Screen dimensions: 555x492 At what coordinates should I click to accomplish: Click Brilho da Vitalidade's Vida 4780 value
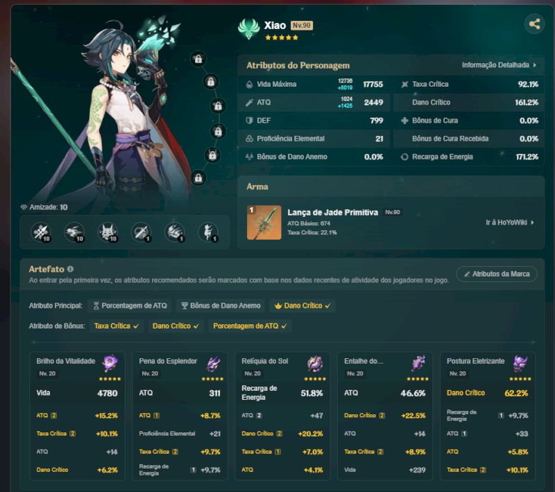tap(108, 393)
